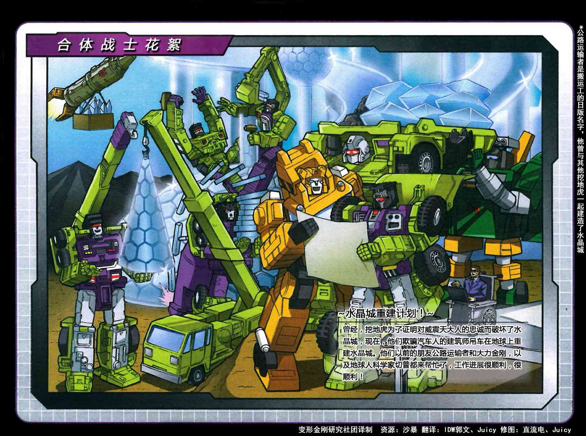Click the caption paragraph starting with 曾经
This screenshot has width=586, height=436.
(x=432, y=353)
